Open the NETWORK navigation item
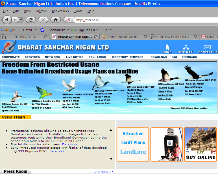Image resolution: width=218 pixels, height=175 pixels. coord(53,57)
